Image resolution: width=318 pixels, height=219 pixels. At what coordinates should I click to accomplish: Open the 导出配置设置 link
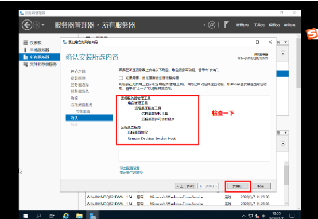click(x=130, y=168)
